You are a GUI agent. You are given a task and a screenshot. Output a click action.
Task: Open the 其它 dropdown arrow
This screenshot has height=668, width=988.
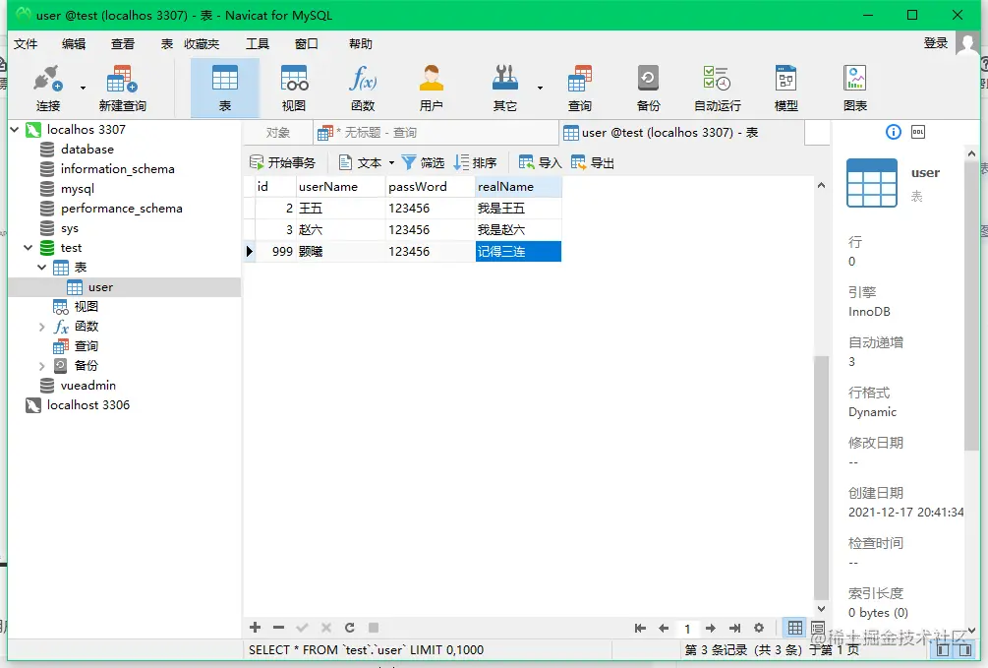coord(540,88)
